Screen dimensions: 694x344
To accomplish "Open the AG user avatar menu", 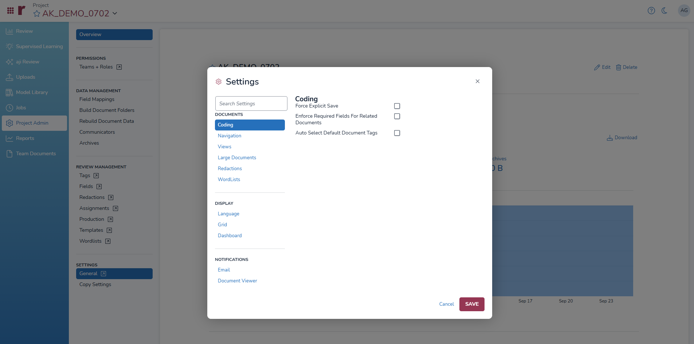I will [684, 11].
